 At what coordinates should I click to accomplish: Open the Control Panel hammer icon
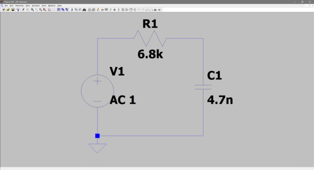click(x=18, y=10)
